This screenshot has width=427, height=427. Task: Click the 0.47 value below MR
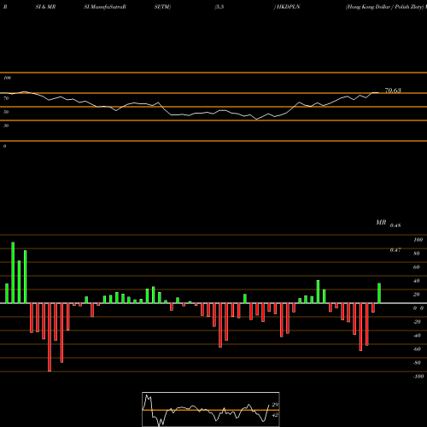[395, 250]
